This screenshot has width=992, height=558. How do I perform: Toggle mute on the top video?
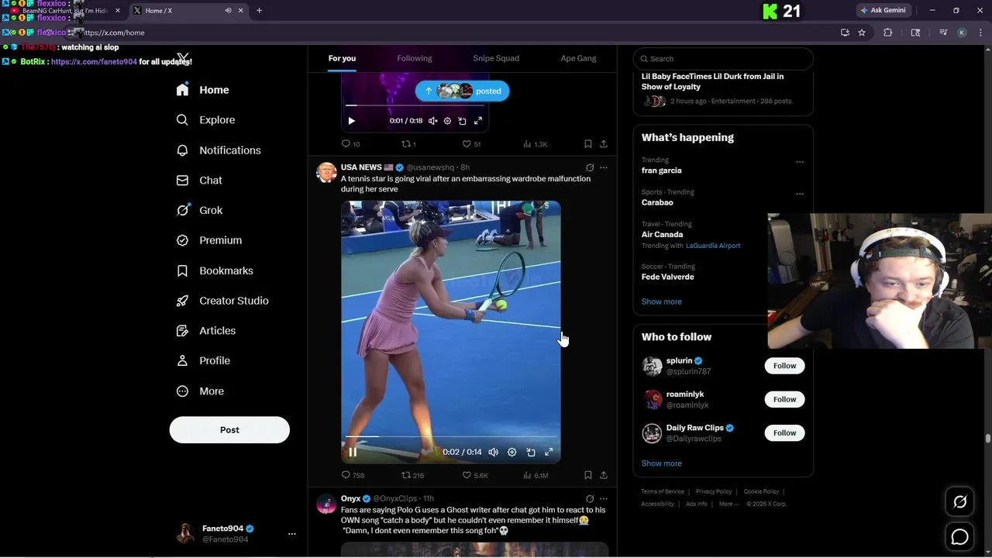point(433,121)
